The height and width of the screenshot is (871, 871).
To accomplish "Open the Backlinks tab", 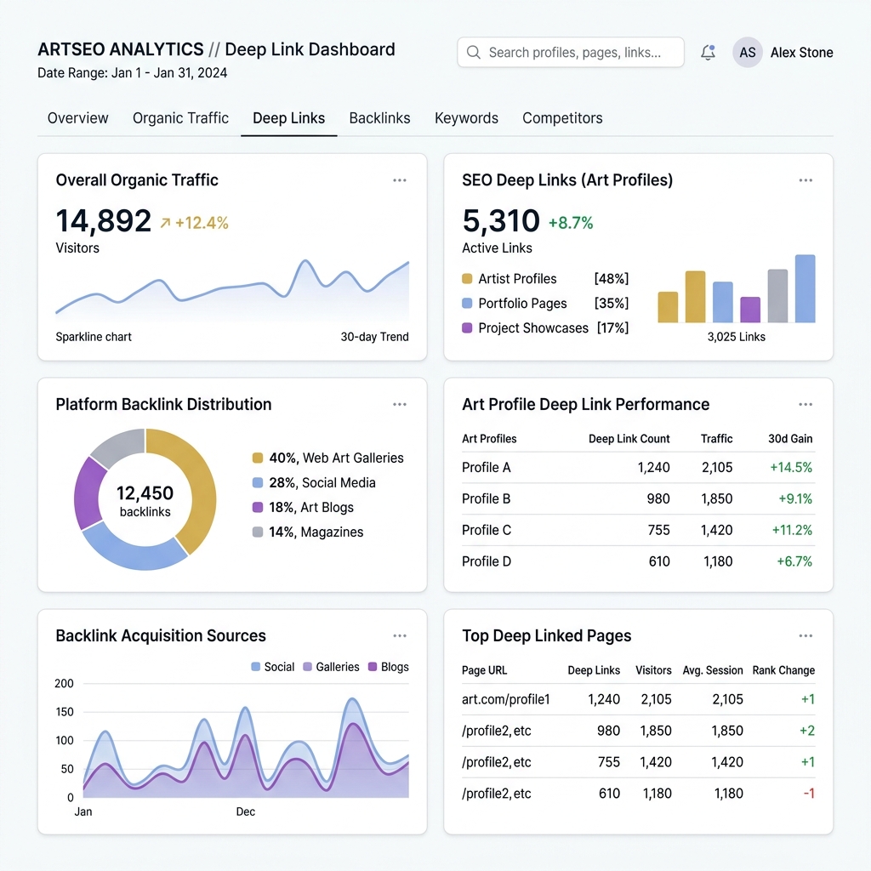I will 379,117.
